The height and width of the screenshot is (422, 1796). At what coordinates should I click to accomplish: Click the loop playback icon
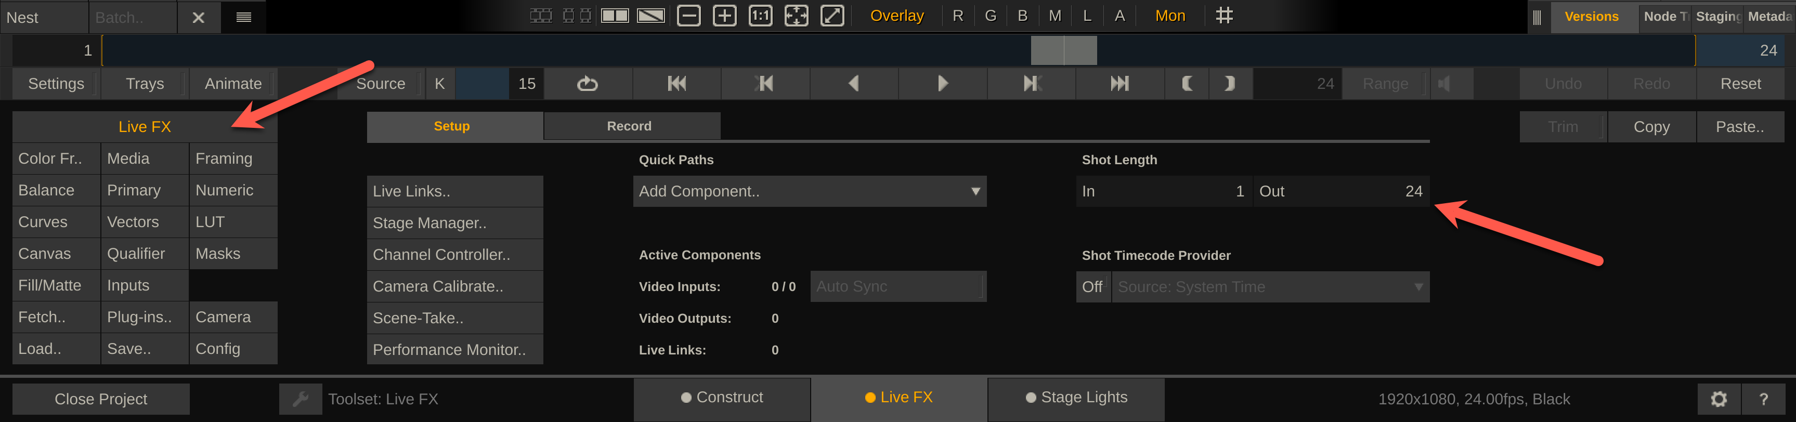point(588,84)
